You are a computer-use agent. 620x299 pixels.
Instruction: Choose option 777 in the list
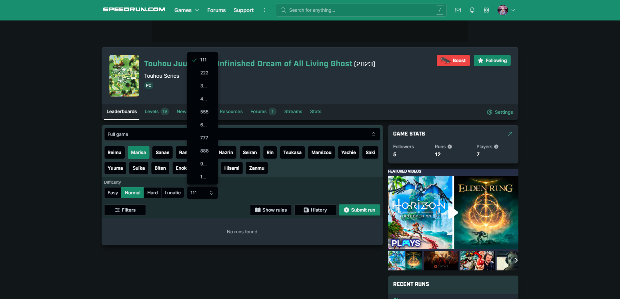[203, 138]
